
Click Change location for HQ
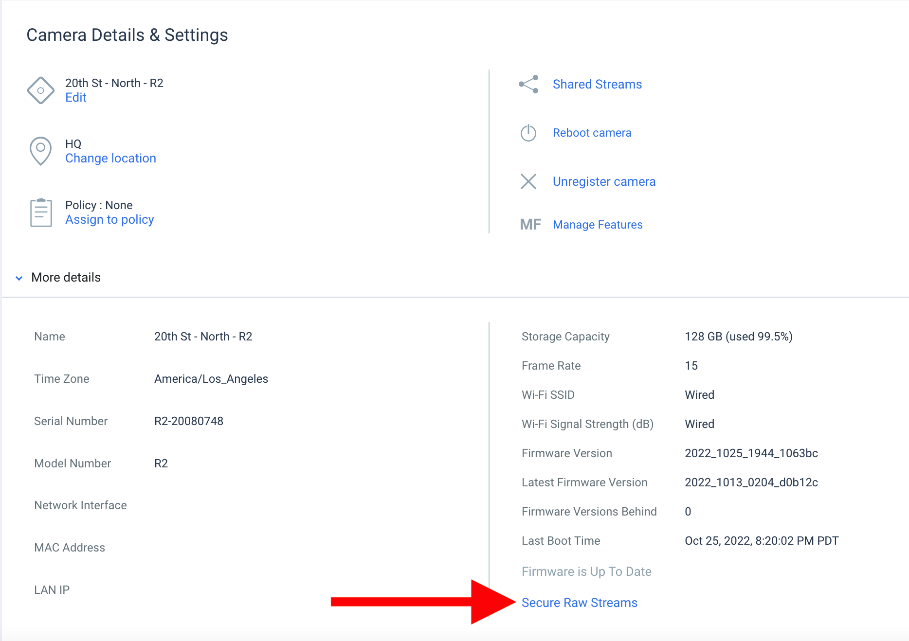coord(110,158)
